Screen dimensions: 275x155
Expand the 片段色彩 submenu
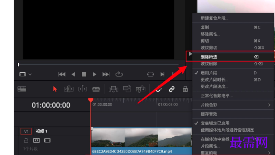click(x=233, y=105)
